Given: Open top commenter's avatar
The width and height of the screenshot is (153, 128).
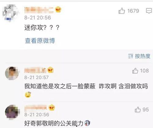Looking at the screenshot, I should 11,13.
